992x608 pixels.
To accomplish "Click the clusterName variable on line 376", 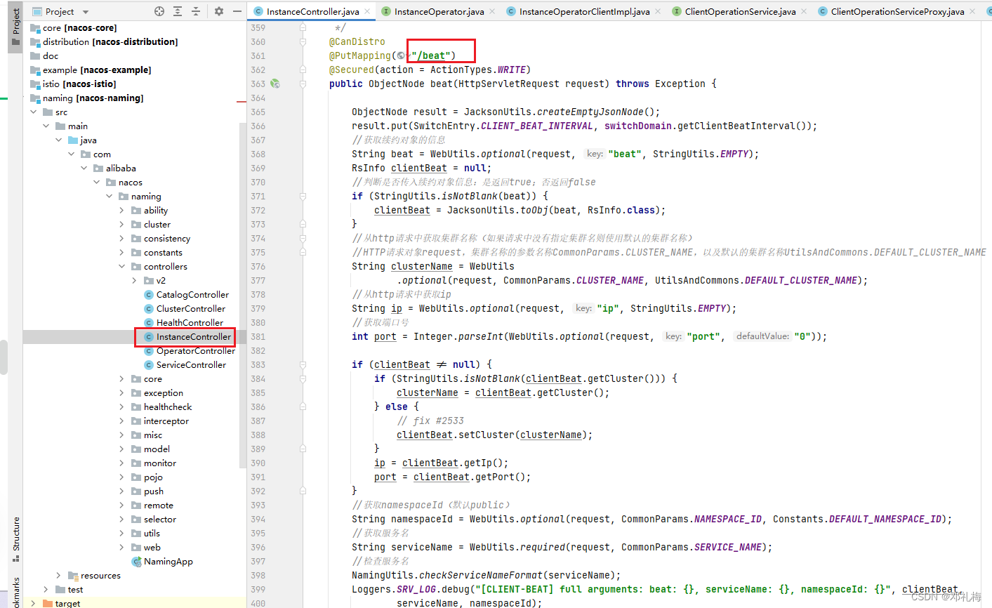I will (422, 266).
